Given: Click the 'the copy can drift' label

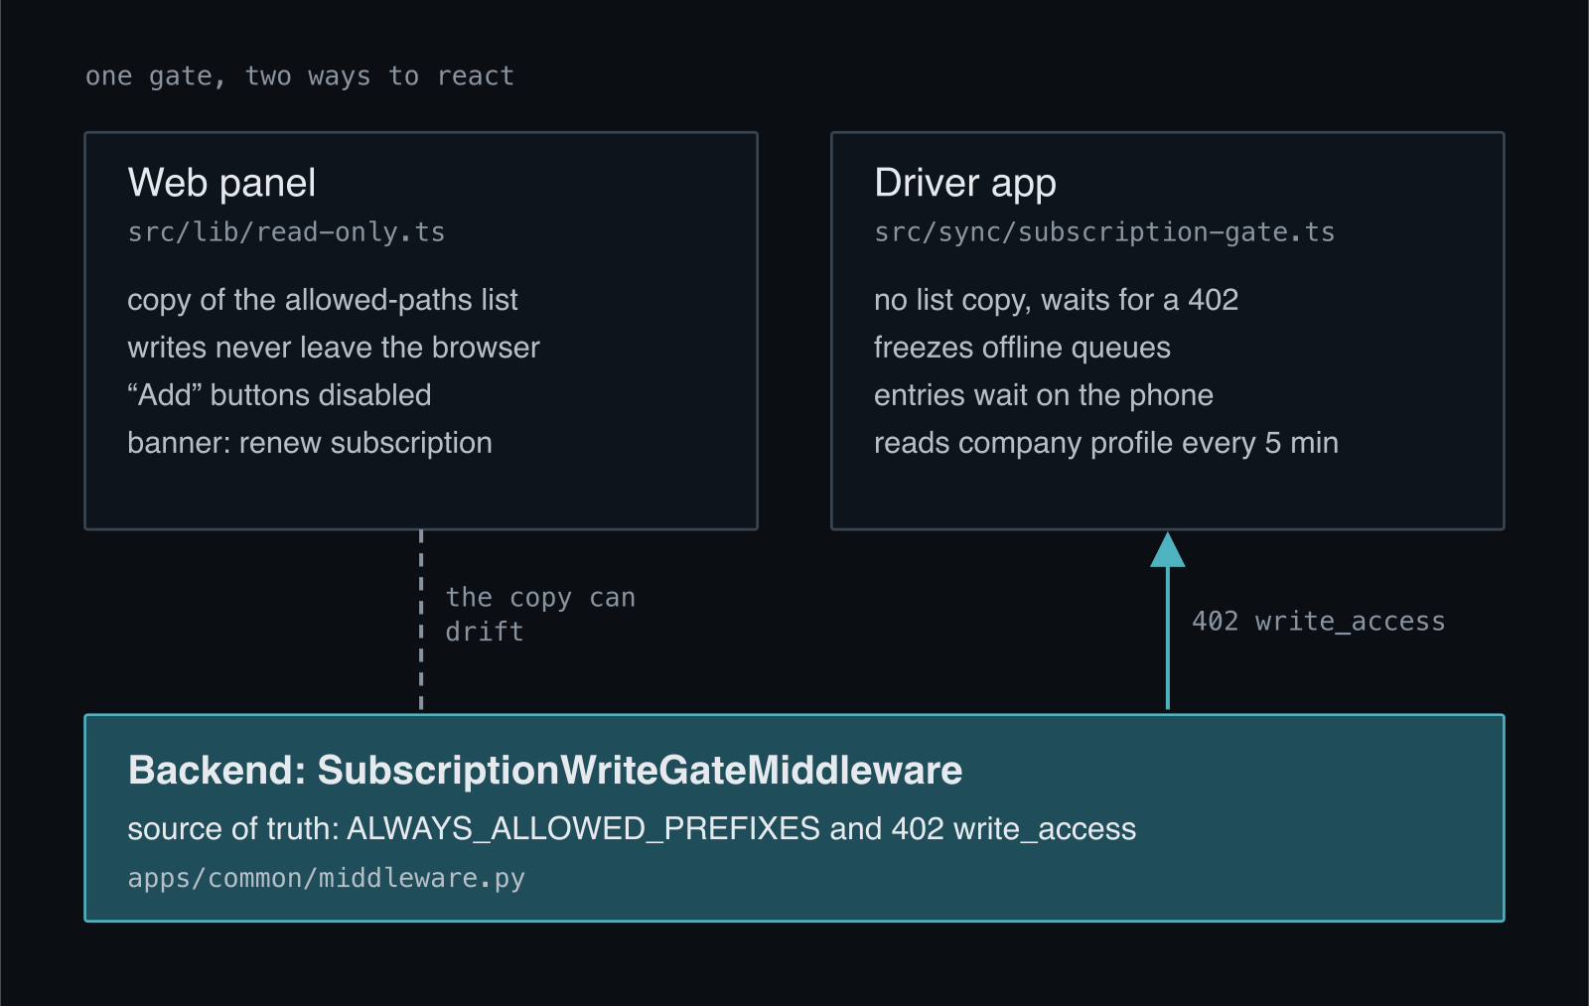Looking at the screenshot, I should click(x=540, y=615).
